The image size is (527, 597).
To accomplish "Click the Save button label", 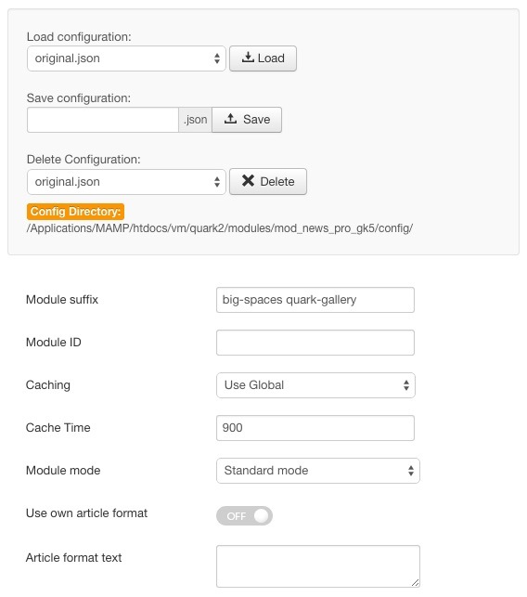I will point(256,119).
